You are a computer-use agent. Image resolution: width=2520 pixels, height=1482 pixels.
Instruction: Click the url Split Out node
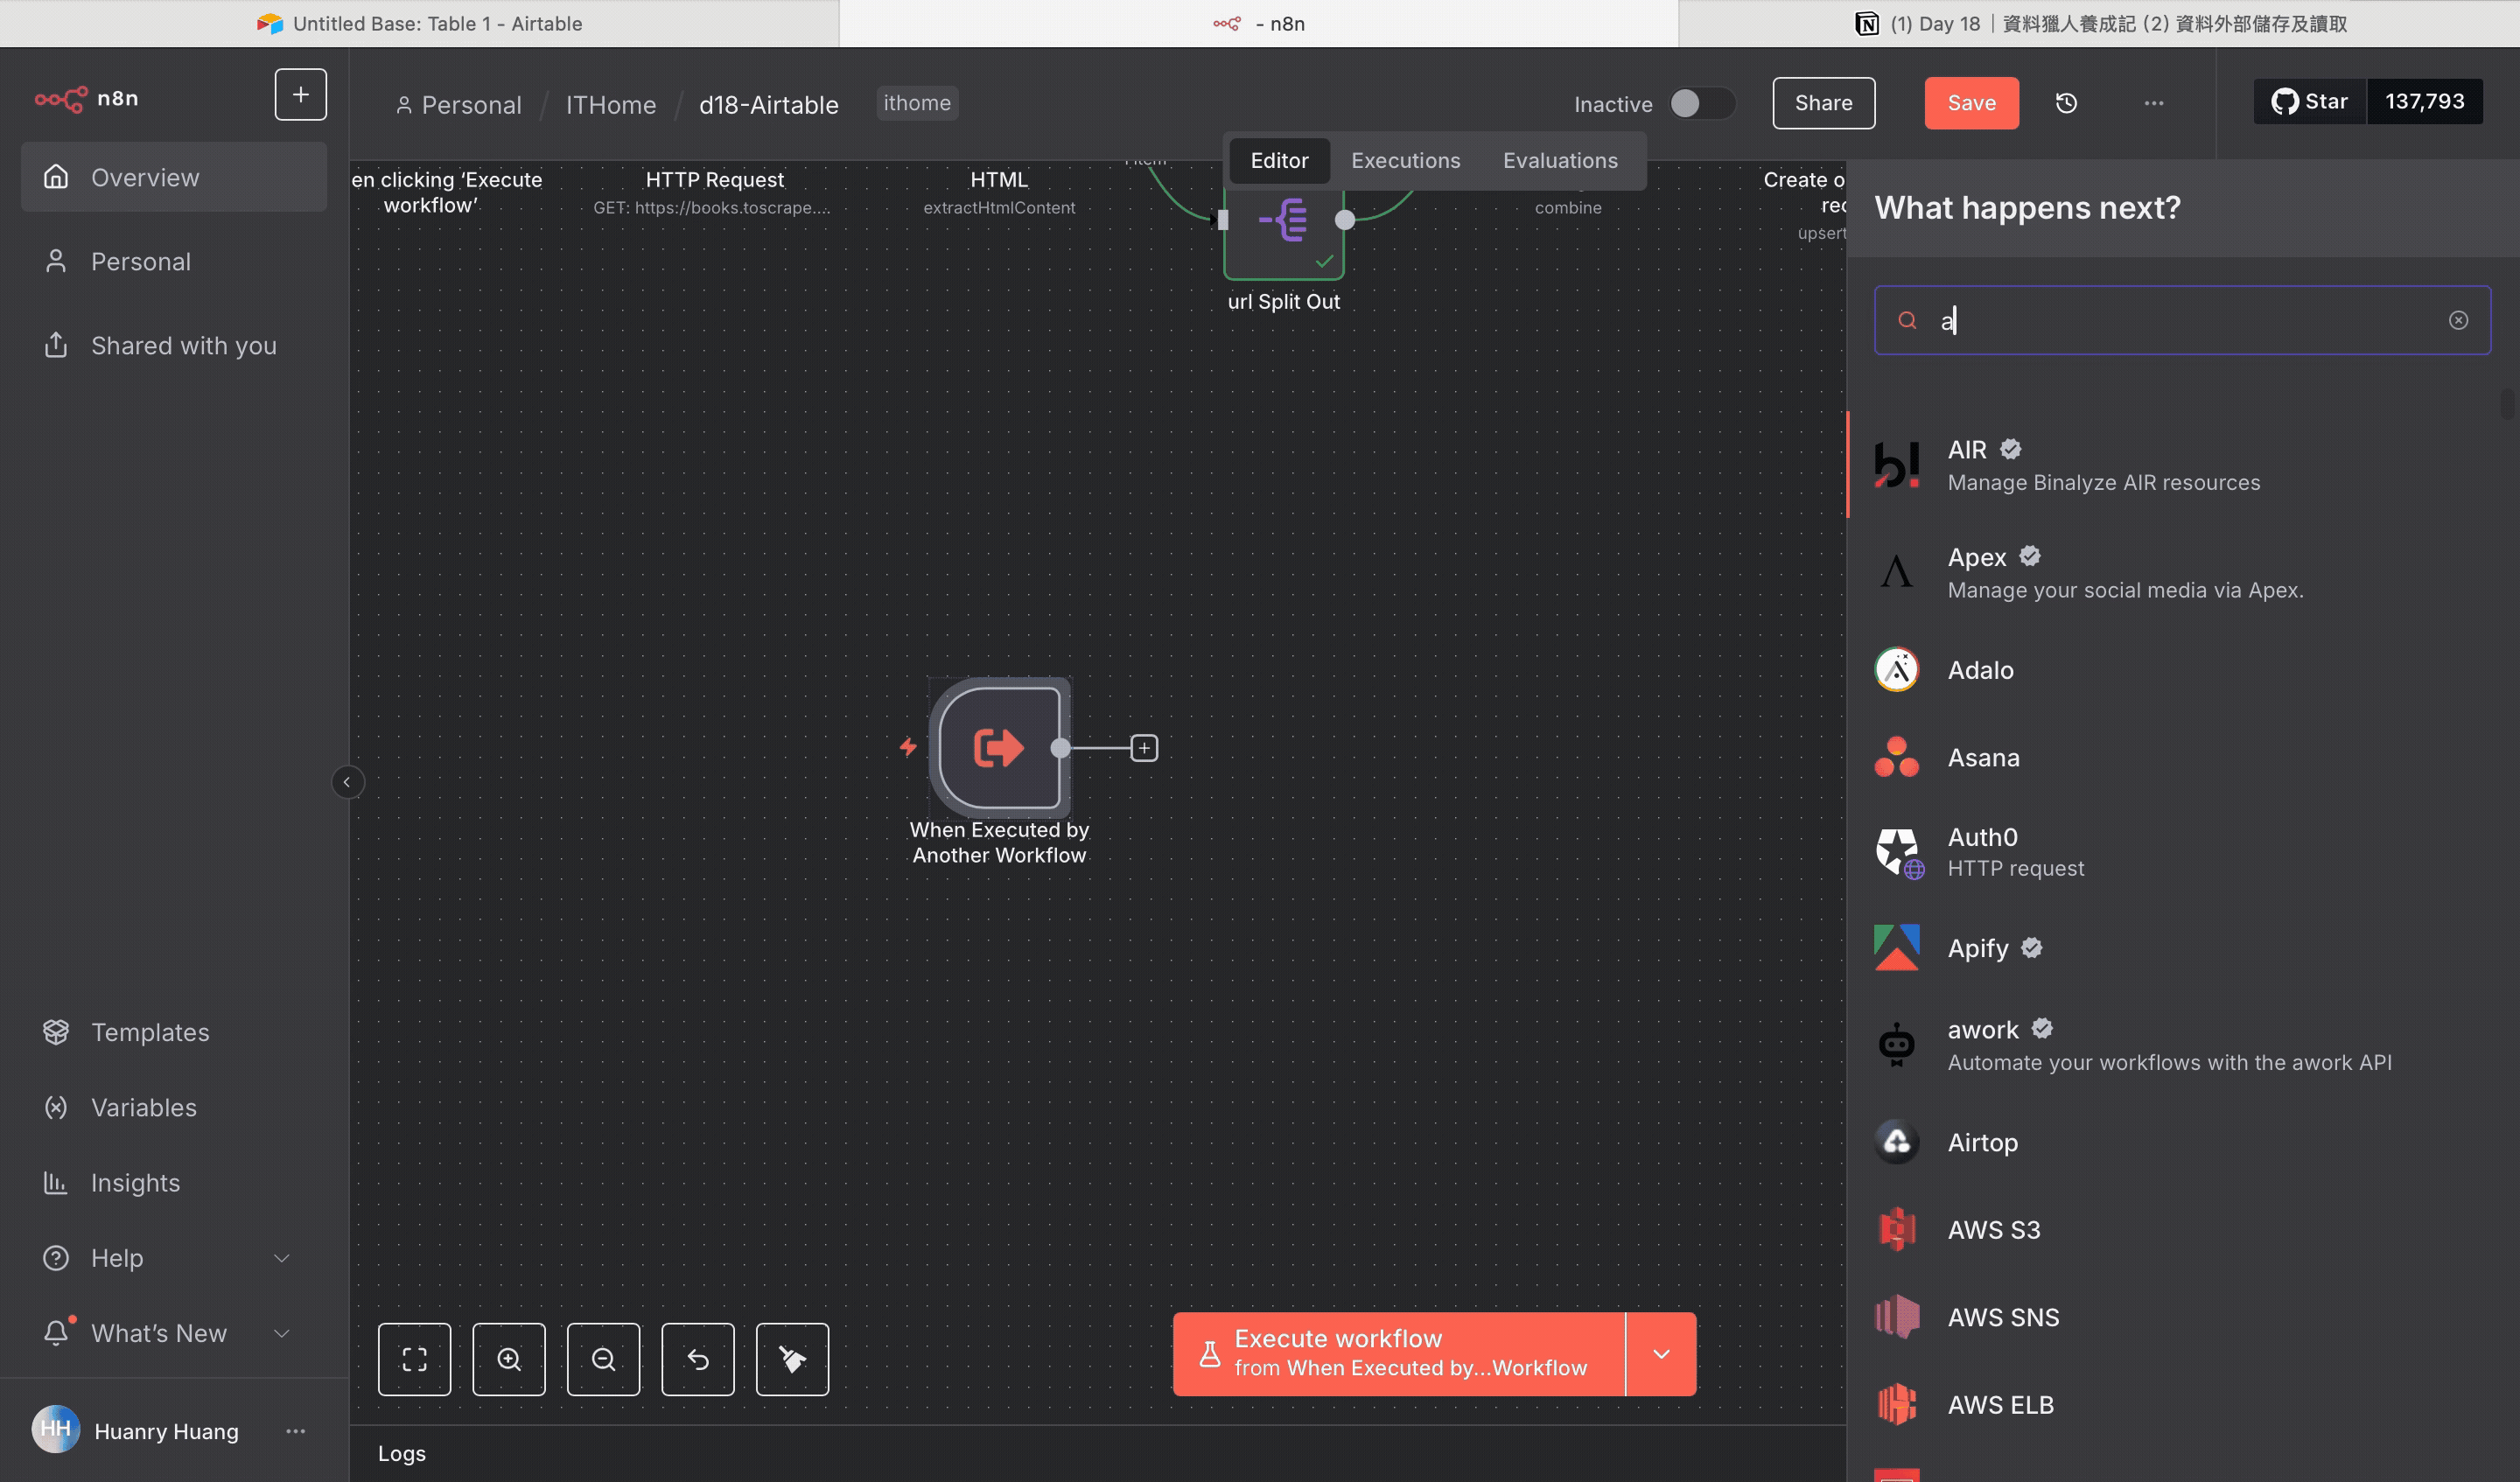(x=1283, y=222)
